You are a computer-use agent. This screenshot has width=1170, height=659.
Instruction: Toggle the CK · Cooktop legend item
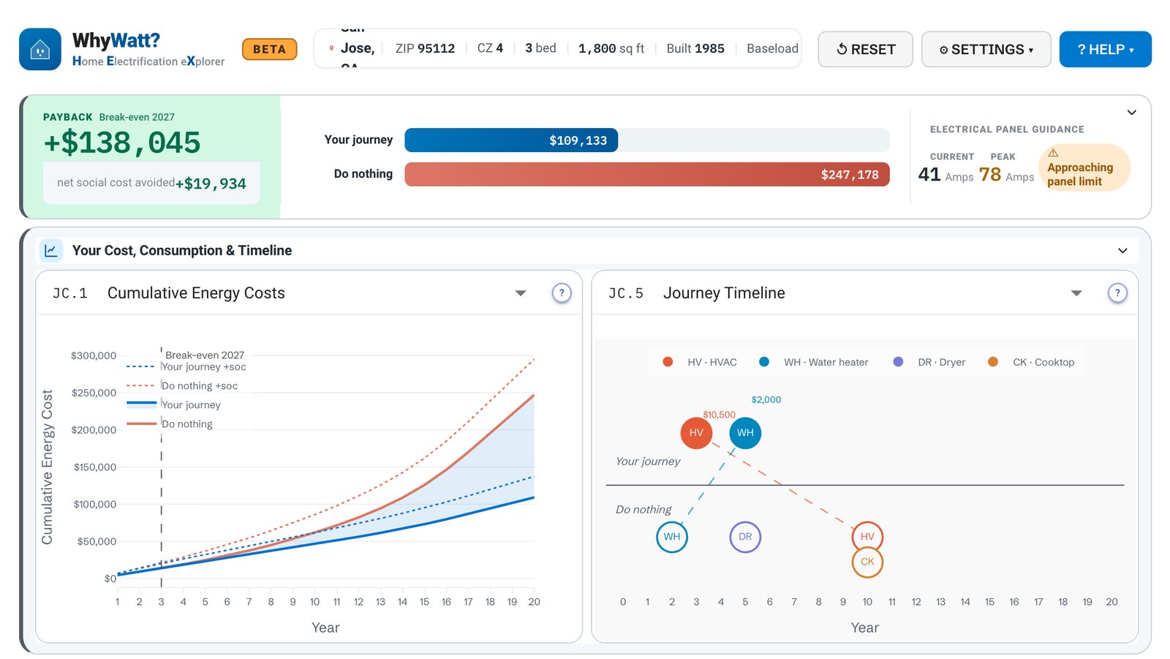click(x=1031, y=362)
